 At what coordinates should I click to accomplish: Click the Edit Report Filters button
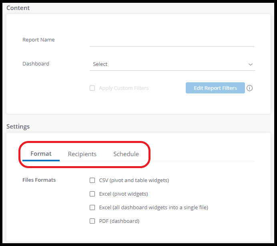215,88
